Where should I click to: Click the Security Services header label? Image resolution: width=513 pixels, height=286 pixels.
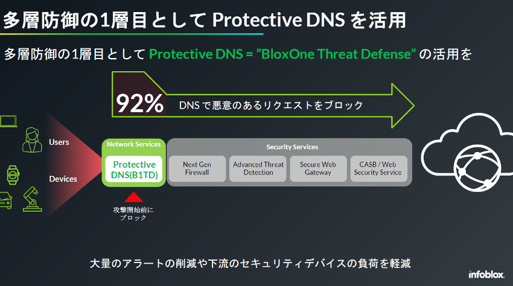(x=292, y=147)
